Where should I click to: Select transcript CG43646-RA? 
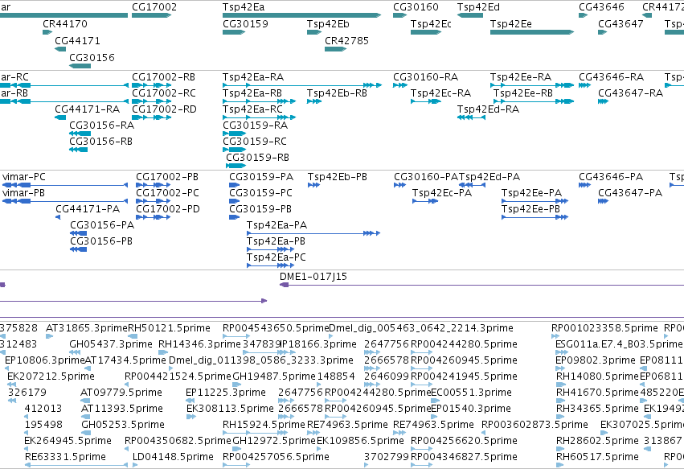pos(584,85)
